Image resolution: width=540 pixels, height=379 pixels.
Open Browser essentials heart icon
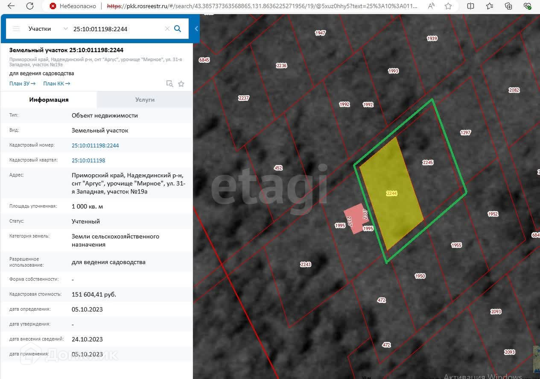coord(527,6)
